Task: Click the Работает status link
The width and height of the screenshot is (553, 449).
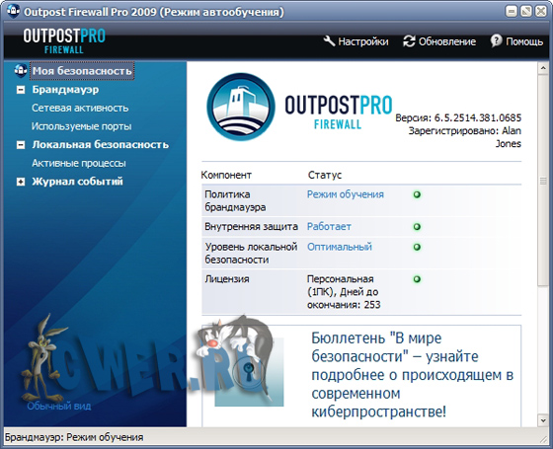Action: (x=329, y=227)
